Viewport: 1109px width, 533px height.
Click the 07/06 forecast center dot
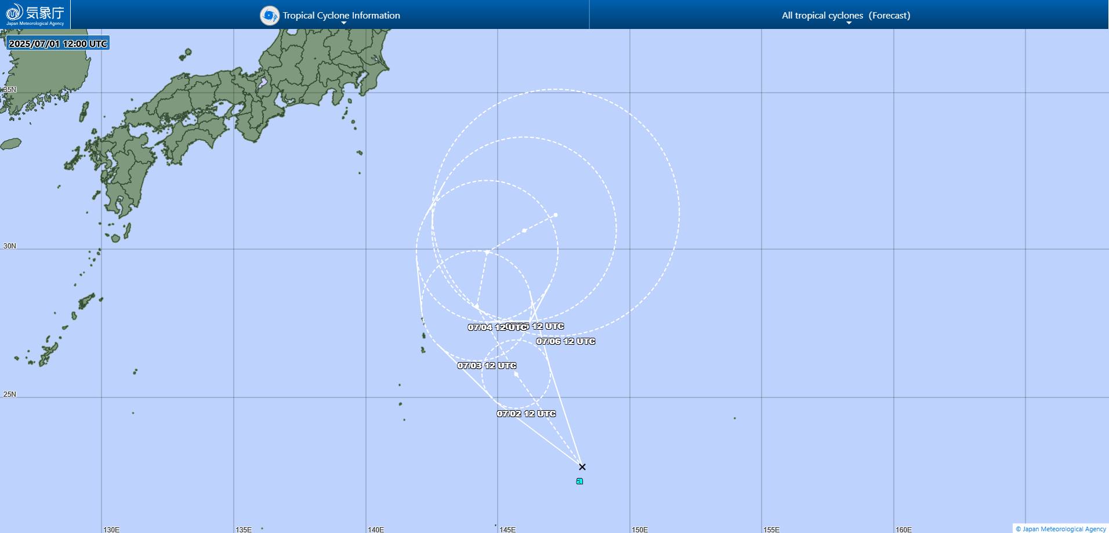pos(555,214)
